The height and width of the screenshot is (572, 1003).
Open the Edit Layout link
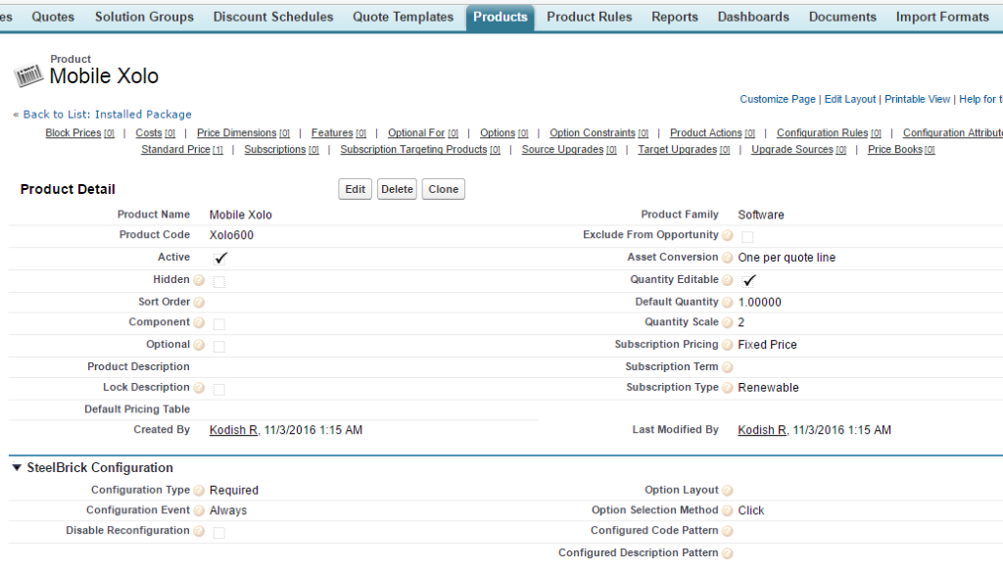[x=849, y=99]
